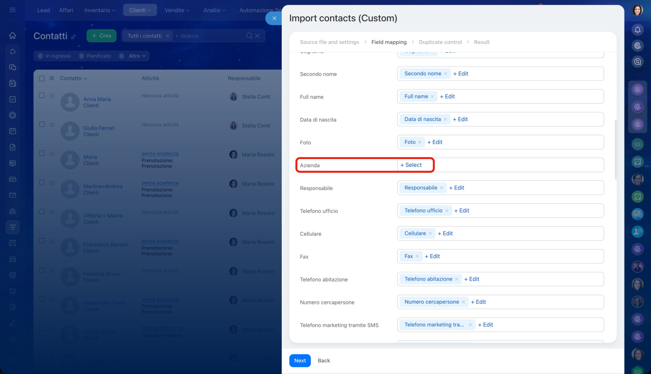Click the shopping cart sidebar icon
This screenshot has height=374, width=651.
13,291
